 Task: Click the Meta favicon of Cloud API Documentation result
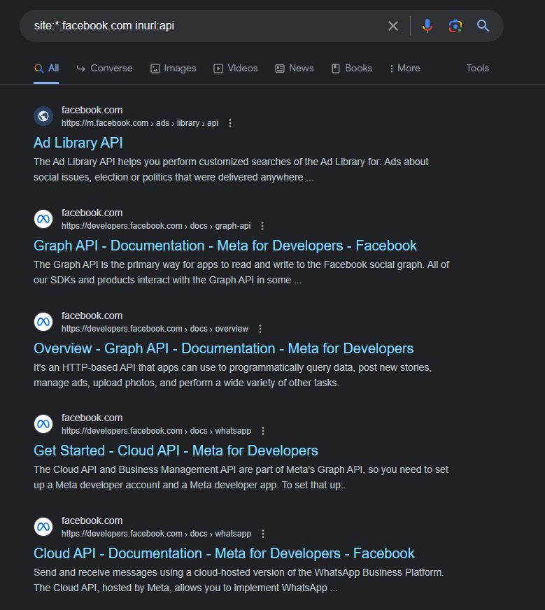tap(43, 527)
